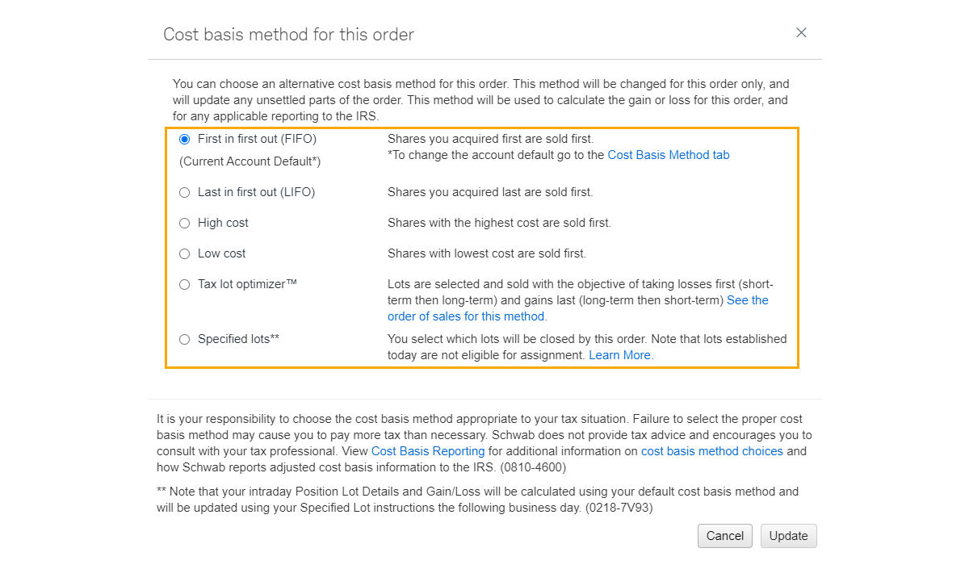Screen dimensions: 969x565
Task: Follow the cost basis method choices link
Action: 711,451
